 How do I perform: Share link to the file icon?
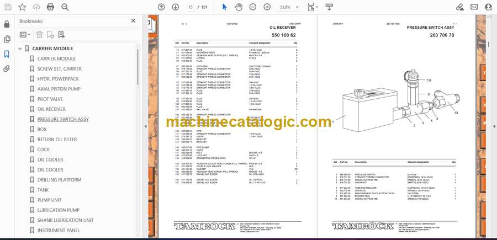coord(459,7)
